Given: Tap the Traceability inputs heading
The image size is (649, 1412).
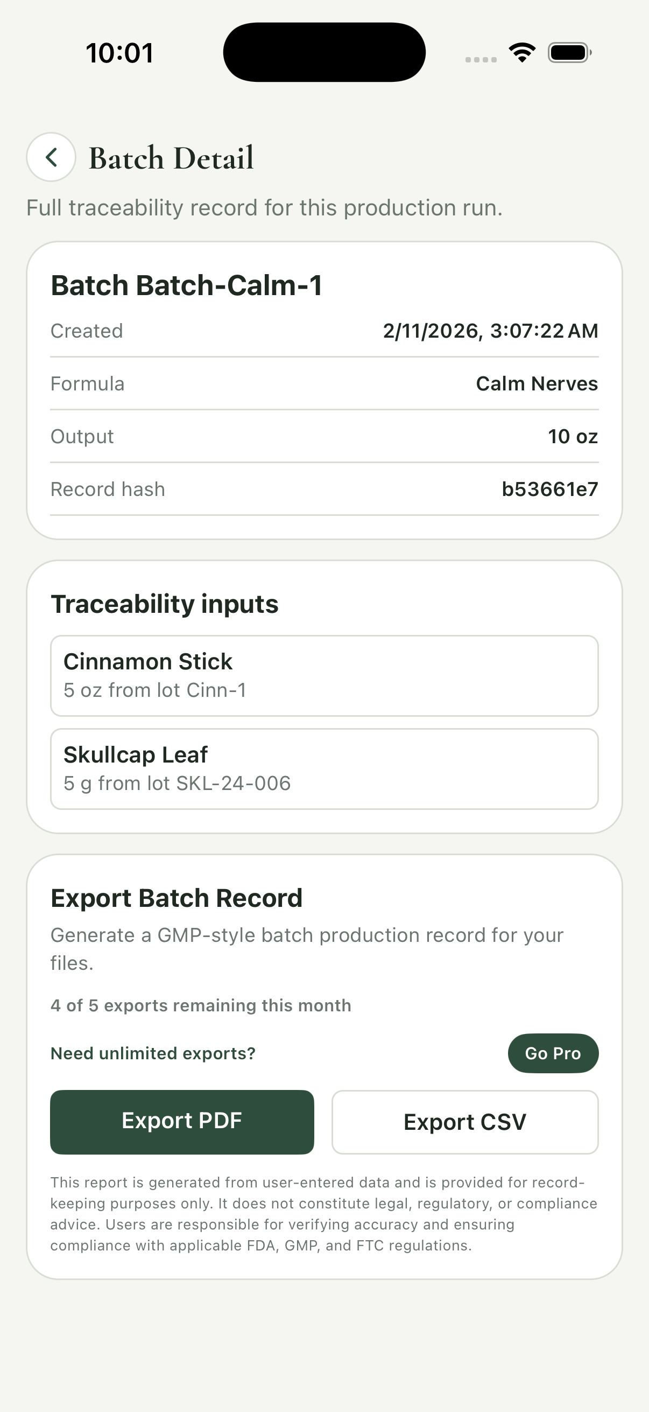Looking at the screenshot, I should click(165, 604).
